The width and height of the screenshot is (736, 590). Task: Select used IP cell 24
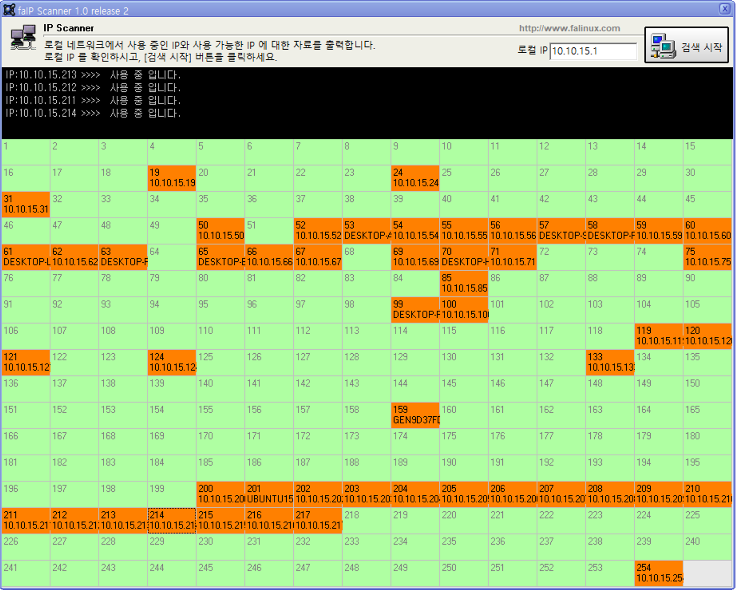(x=415, y=178)
